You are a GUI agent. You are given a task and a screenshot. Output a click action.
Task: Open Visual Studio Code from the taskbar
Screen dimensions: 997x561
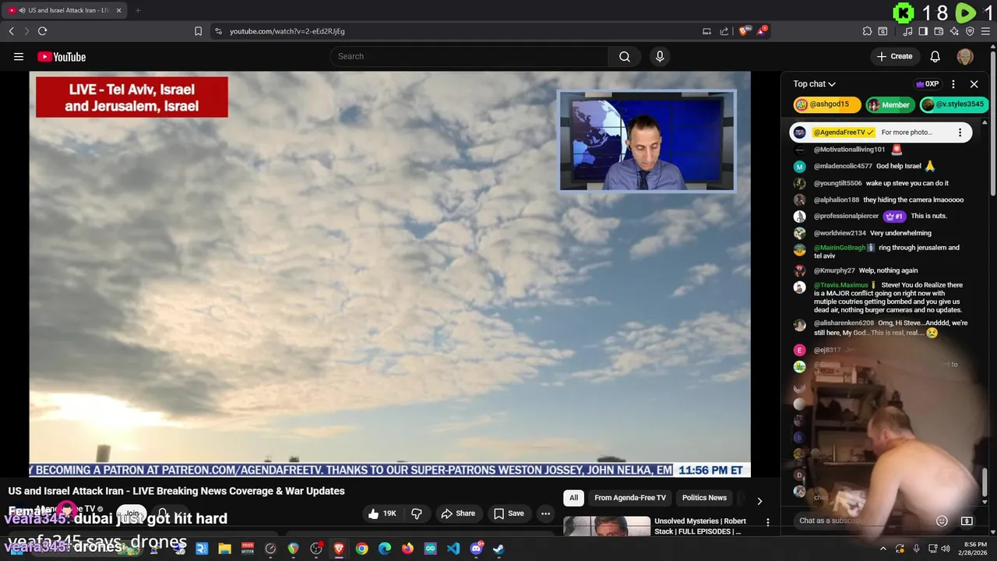point(453,549)
